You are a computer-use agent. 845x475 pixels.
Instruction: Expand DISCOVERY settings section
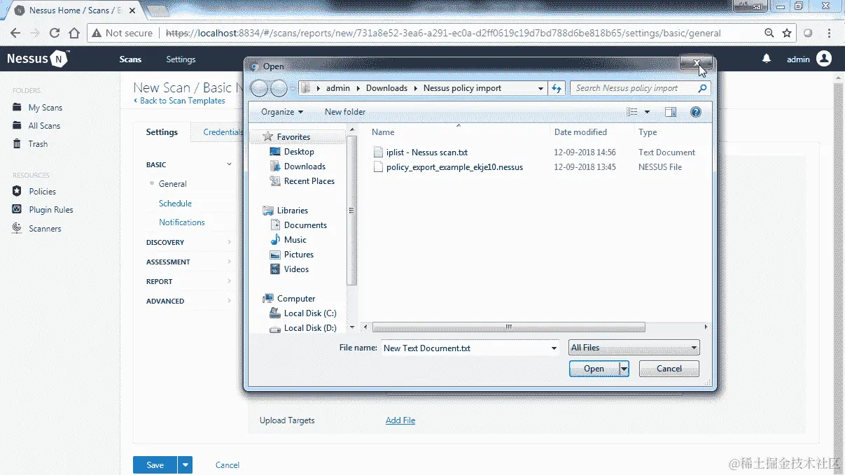pos(189,242)
